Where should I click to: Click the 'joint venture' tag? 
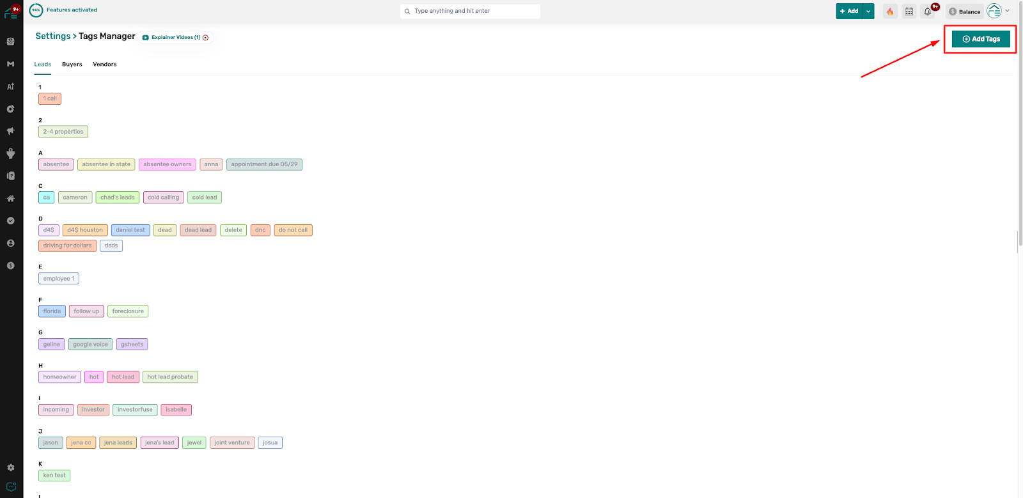[x=232, y=443]
